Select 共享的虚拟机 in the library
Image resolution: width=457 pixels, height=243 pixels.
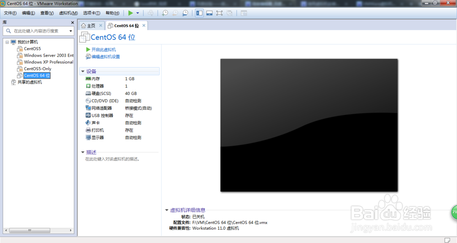[30, 82]
